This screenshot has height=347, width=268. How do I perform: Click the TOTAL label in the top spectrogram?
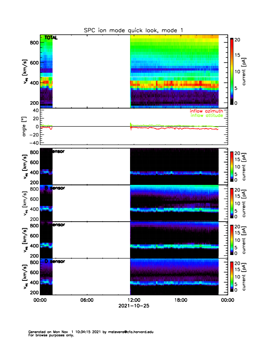(51, 38)
